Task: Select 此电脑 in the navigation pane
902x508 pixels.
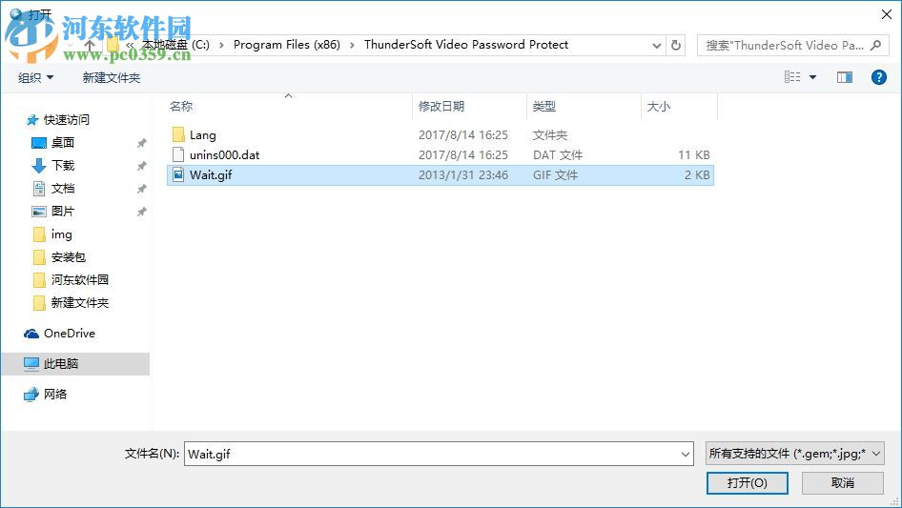Action: click(61, 363)
